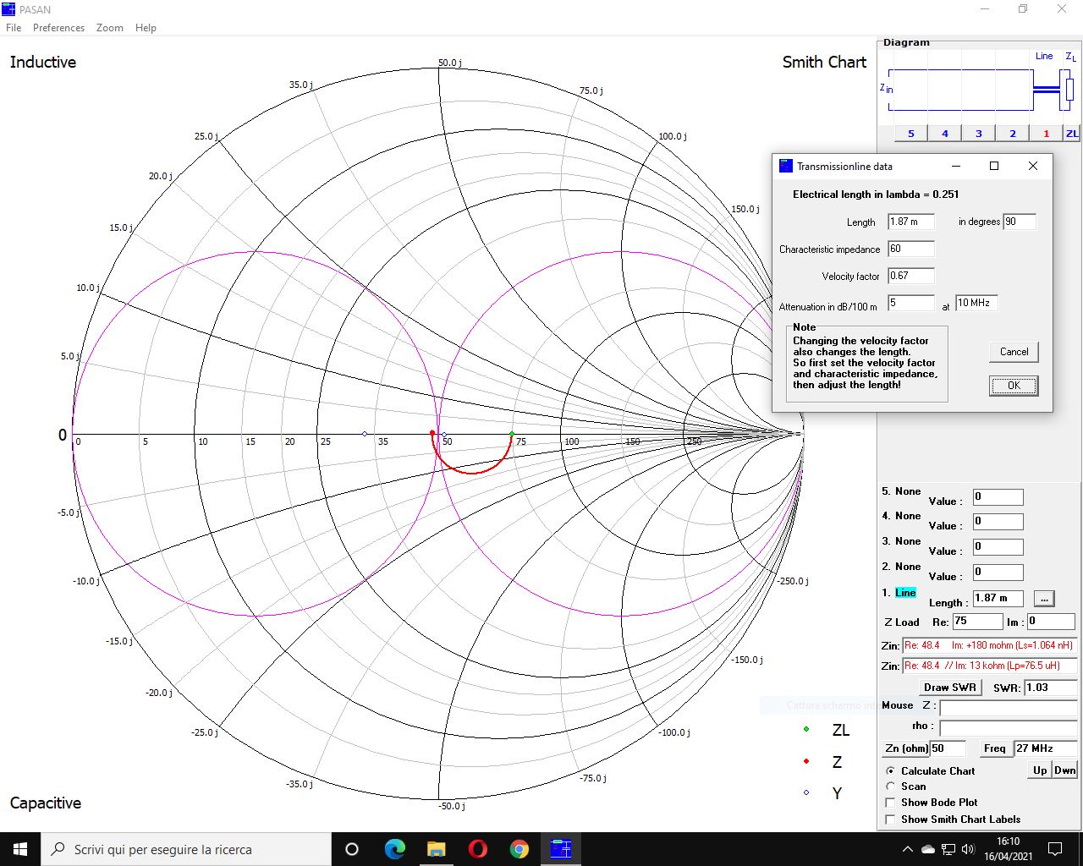Launch Microsoft Edge from taskbar
The height and width of the screenshot is (866, 1083).
coord(394,849)
